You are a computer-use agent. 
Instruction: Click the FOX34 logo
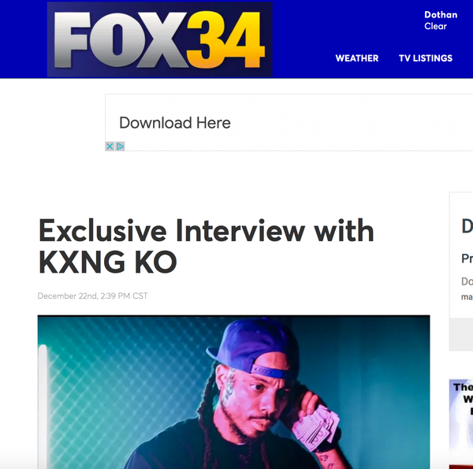pos(159,39)
